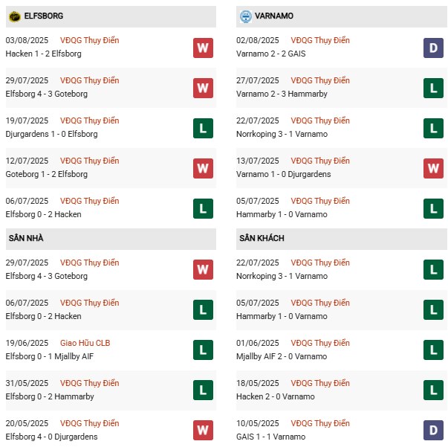Click L badge for Hacken 2 - 0 Varnamo
The width and height of the screenshot is (448, 447).
coord(434,390)
